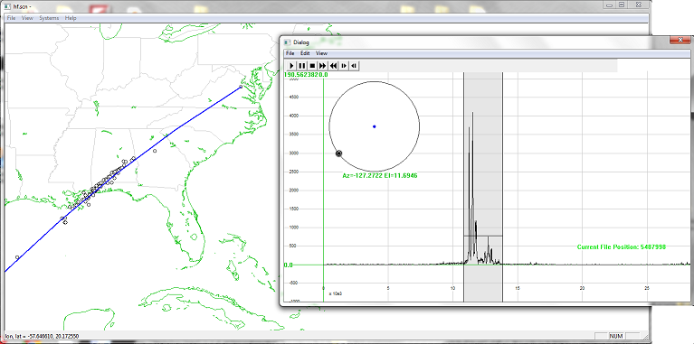Open the Dialog window View menu
Viewport: 694px width, 344px height.
pos(321,53)
